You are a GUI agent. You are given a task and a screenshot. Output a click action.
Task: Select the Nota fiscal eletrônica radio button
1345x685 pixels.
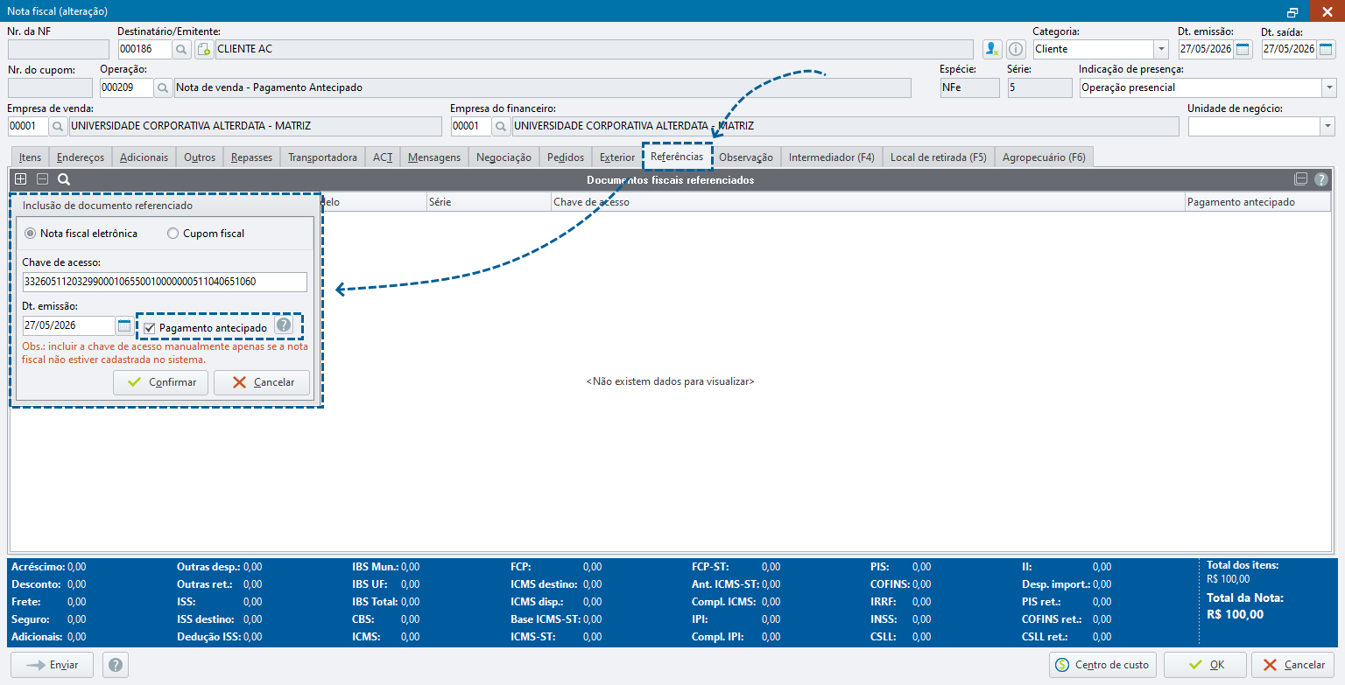point(31,234)
